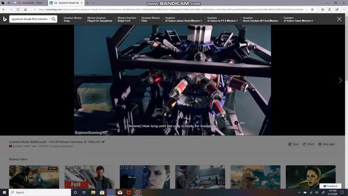This screenshot has height=196, width=348.
Task: Open the network icon in system tray
Action: 311,192
